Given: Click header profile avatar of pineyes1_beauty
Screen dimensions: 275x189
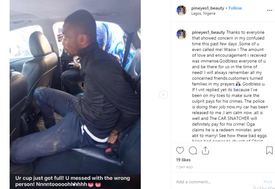Looking at the screenshot, I should pyautogui.click(x=181, y=10).
